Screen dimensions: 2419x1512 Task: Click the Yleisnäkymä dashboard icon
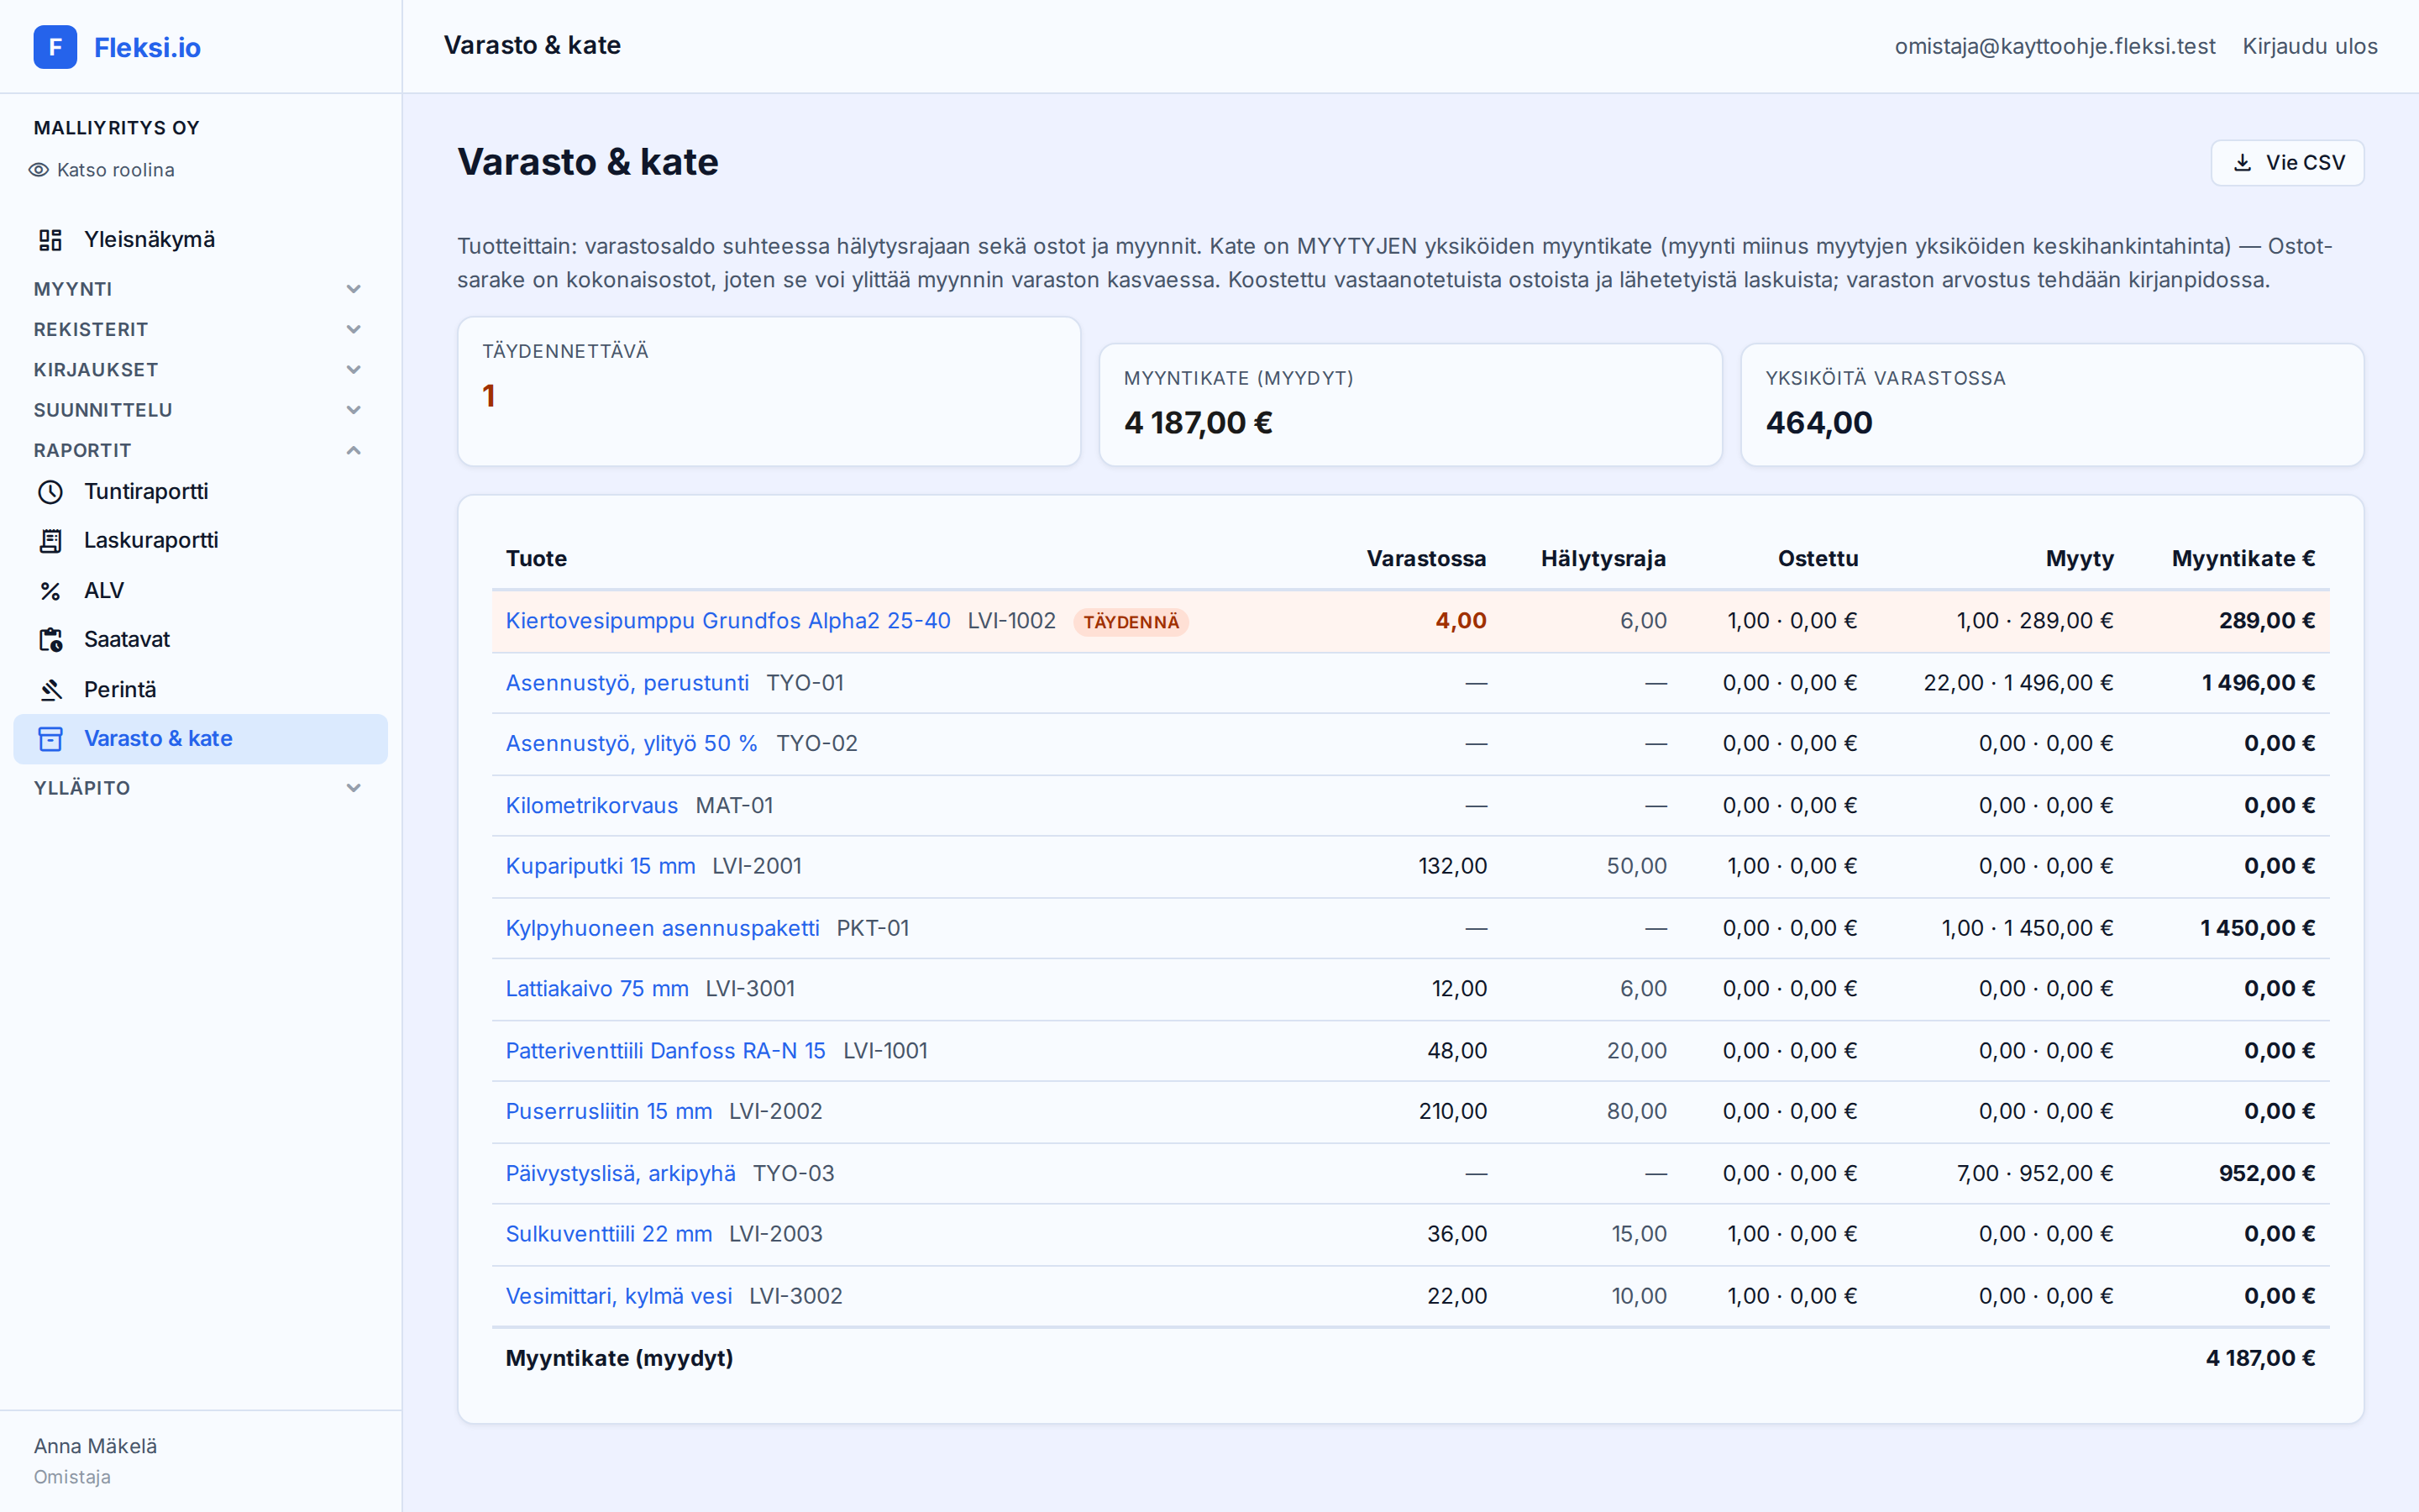[50, 240]
